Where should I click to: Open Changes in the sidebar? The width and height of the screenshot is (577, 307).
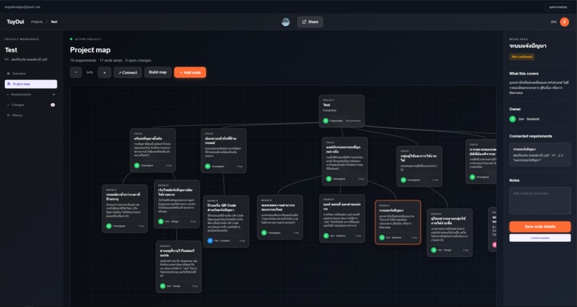pyautogui.click(x=31, y=105)
